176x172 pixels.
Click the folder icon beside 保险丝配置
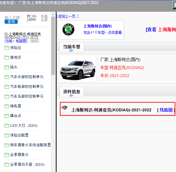point(7,135)
